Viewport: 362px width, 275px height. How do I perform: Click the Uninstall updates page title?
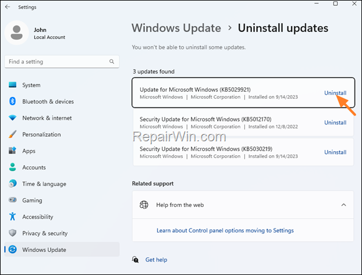click(283, 28)
